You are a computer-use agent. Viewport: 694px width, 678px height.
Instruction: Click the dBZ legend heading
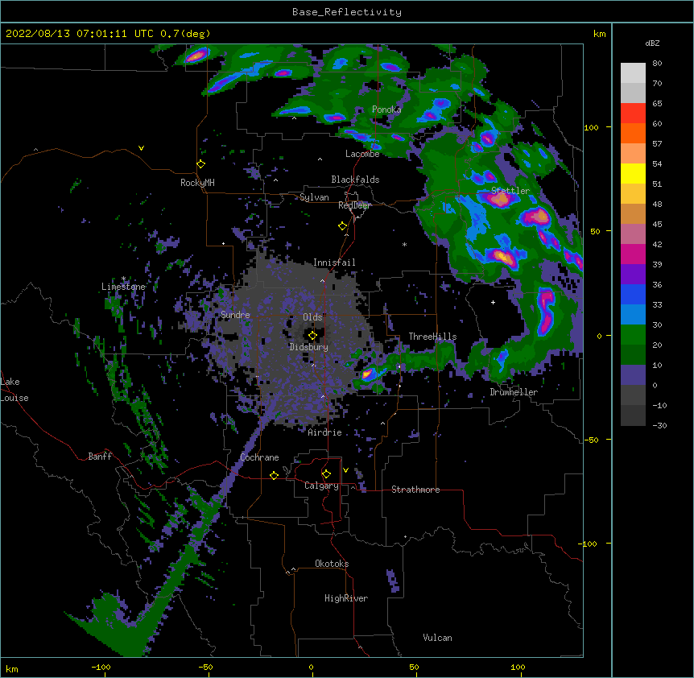[652, 43]
